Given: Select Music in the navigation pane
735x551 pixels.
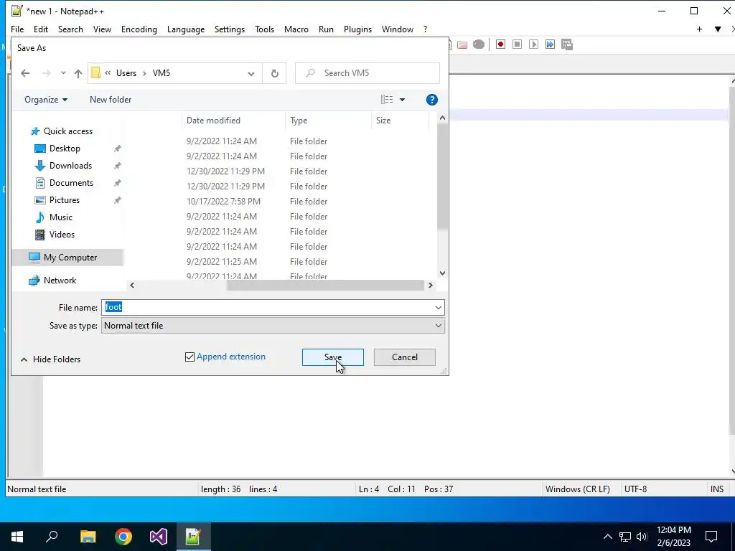Looking at the screenshot, I should click(60, 217).
